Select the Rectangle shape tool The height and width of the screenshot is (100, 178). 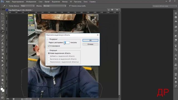pyautogui.click(x=3, y=76)
